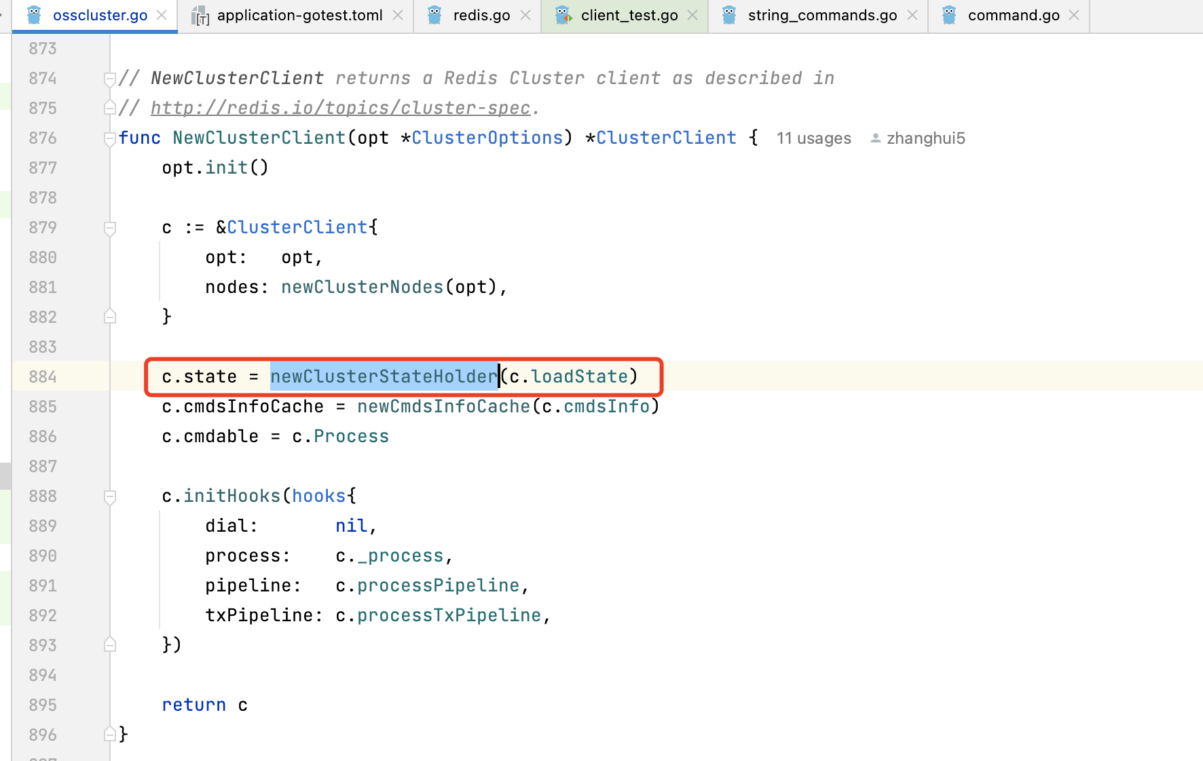The width and height of the screenshot is (1203, 761).
Task: Close the application-gotest.toml tab
Action: (398, 15)
